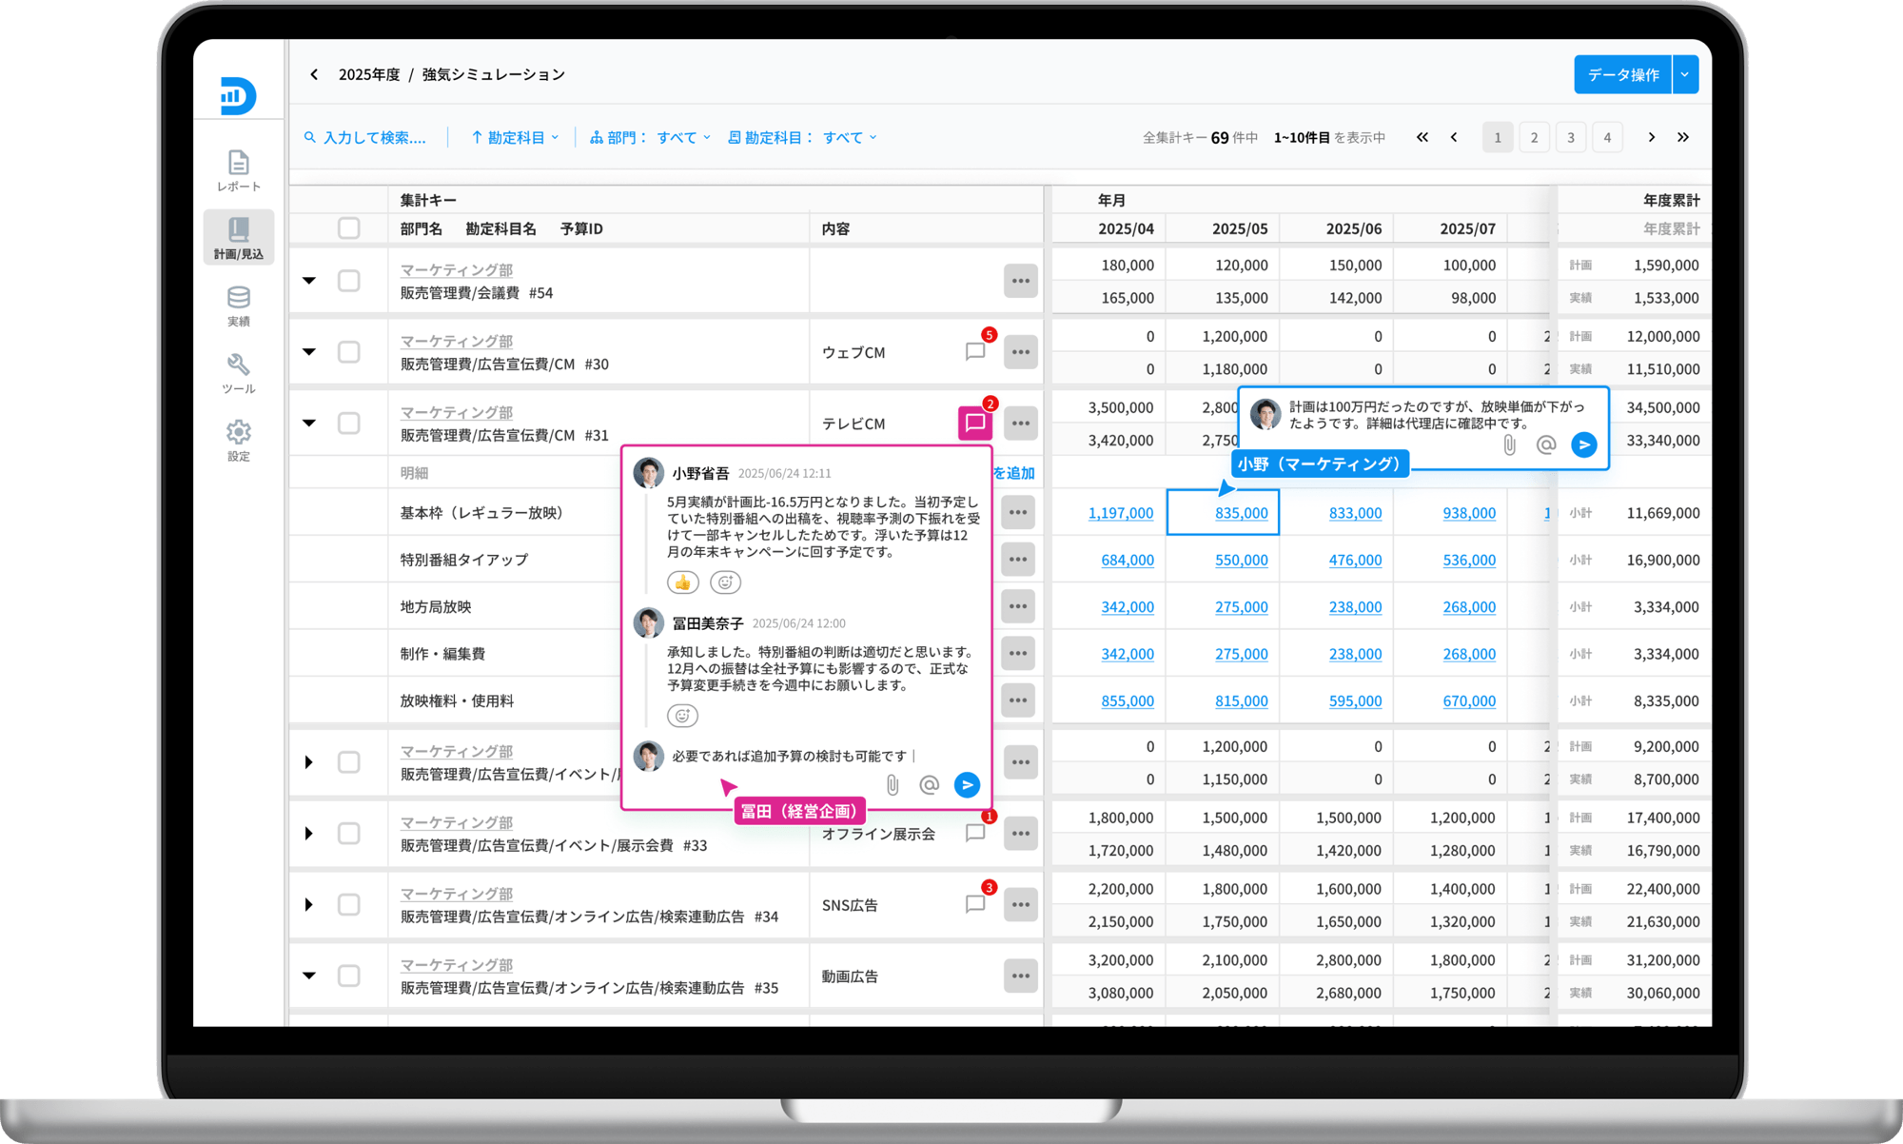Viewport: 1903px width, 1144px height.
Task: Tick the checkbox on the ウェブCM #30 row
Action: tap(348, 351)
